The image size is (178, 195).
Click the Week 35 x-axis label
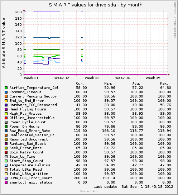(153, 78)
